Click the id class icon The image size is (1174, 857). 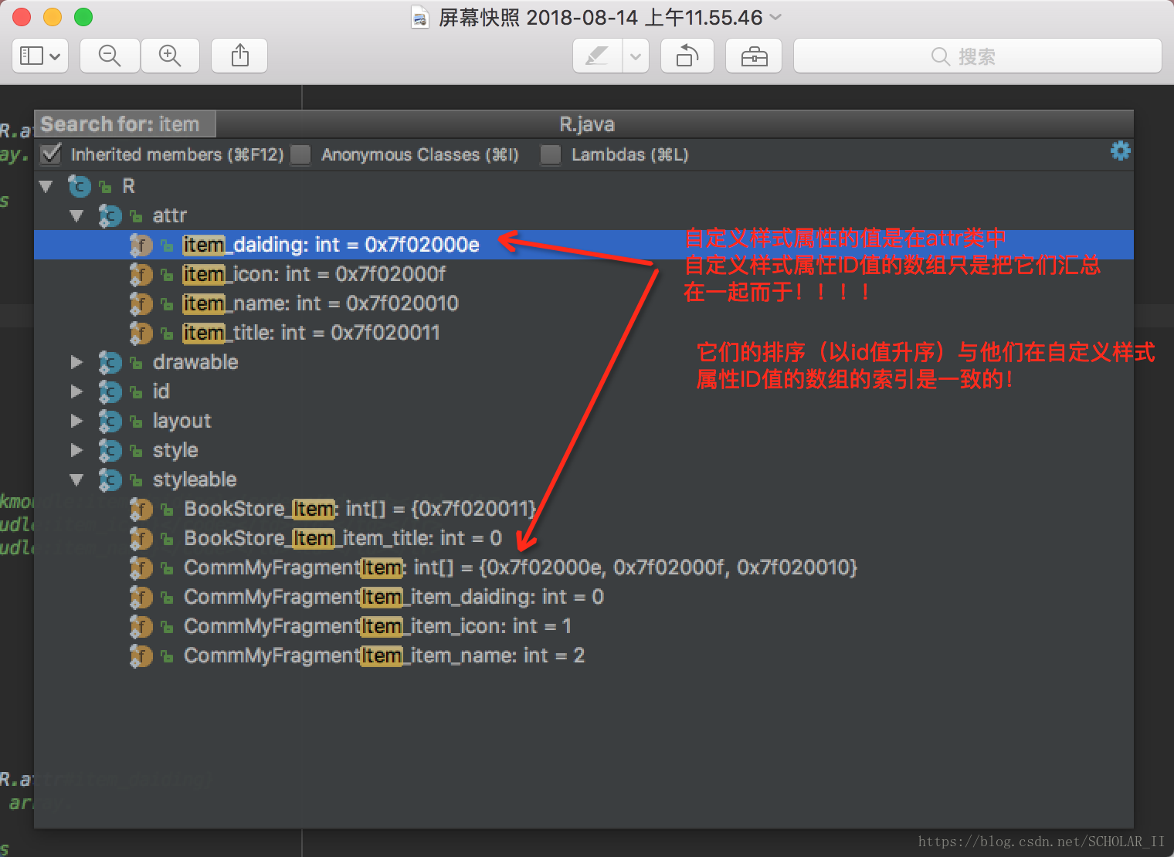coord(110,391)
